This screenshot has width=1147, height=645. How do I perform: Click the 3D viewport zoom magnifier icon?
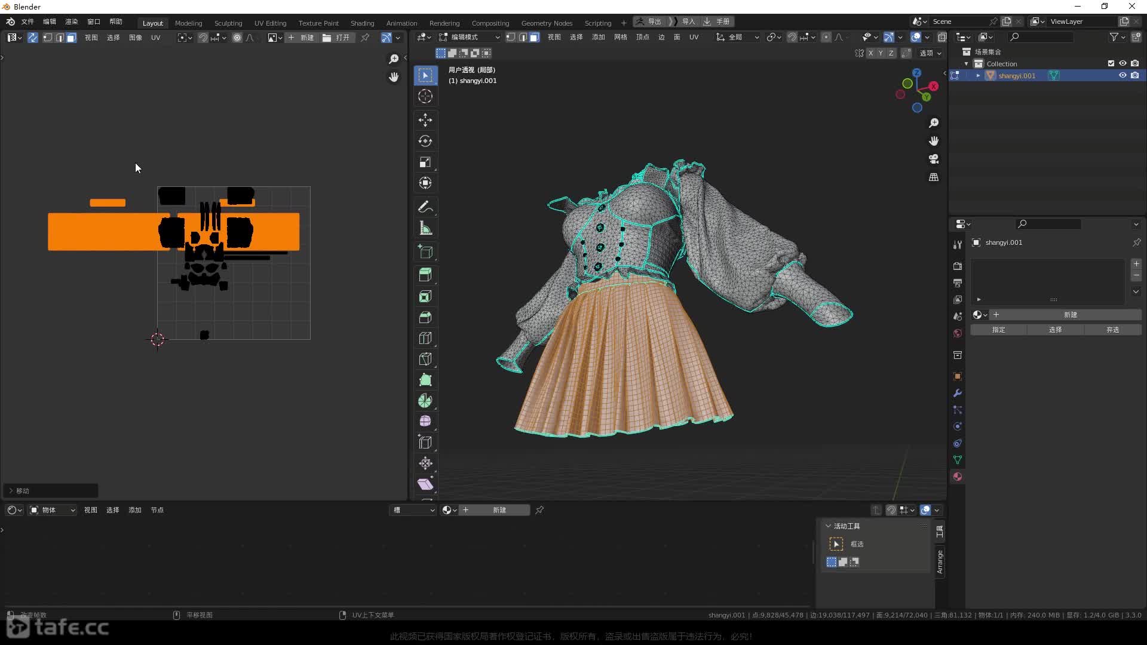point(934,122)
